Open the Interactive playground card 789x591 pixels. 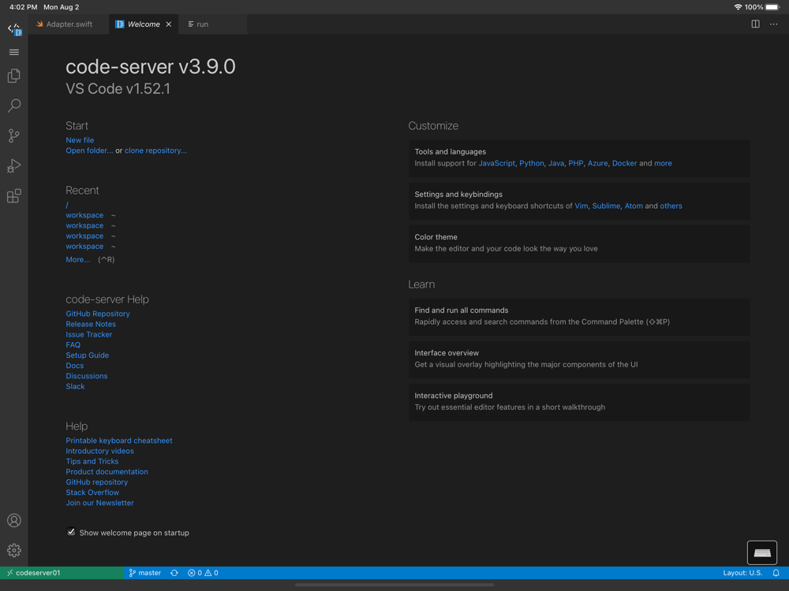tap(578, 402)
